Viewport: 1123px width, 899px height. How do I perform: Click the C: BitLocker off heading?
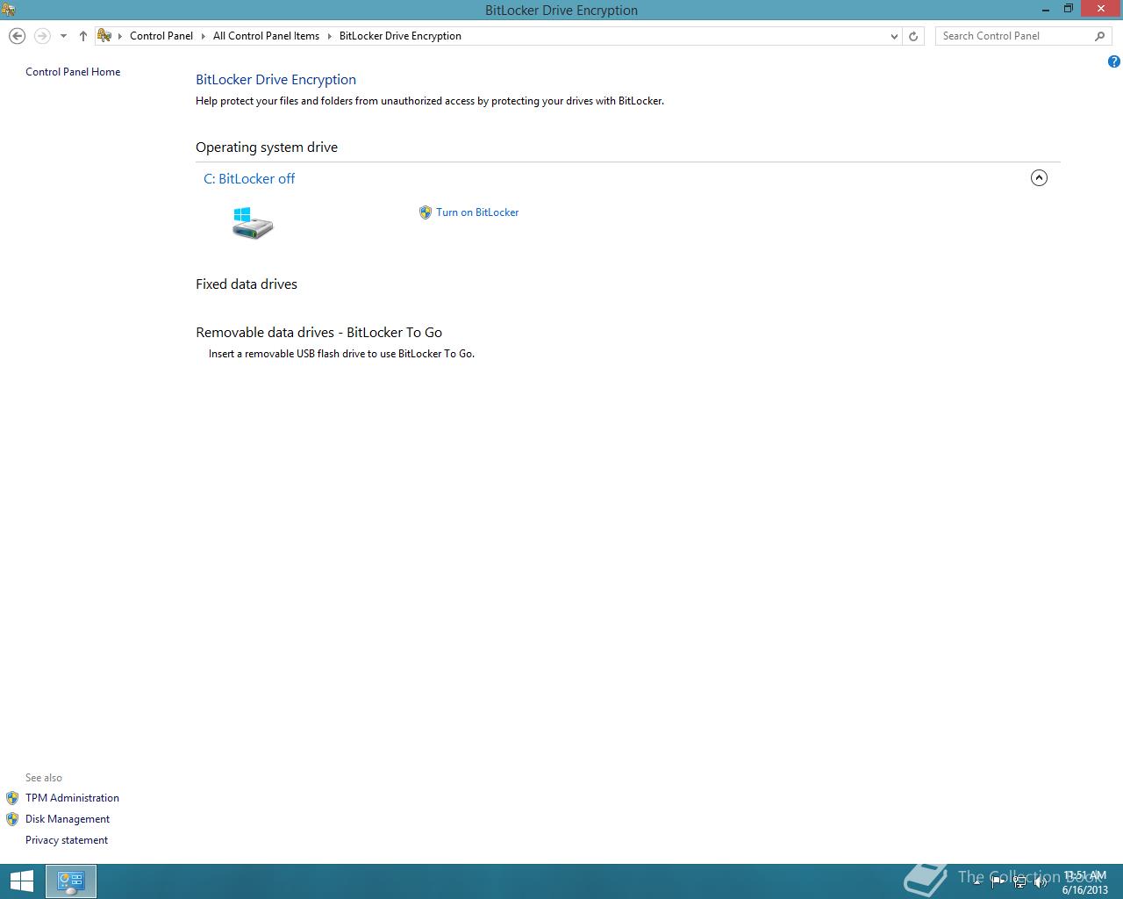[x=249, y=178]
